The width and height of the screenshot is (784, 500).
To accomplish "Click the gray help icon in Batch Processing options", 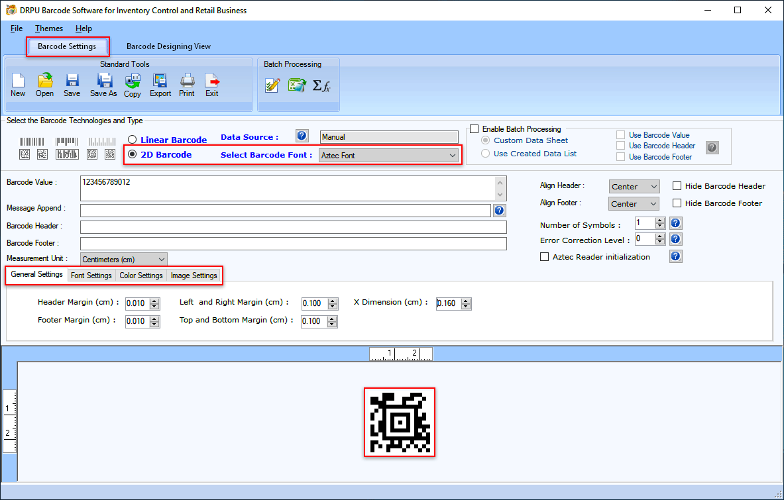I will pos(712,148).
